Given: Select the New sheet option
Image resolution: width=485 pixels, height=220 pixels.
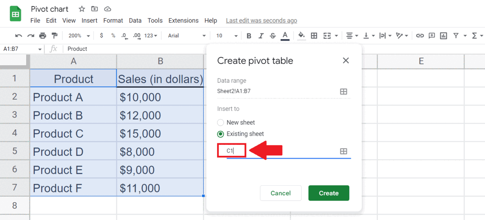Looking at the screenshot, I should pyautogui.click(x=220, y=122).
